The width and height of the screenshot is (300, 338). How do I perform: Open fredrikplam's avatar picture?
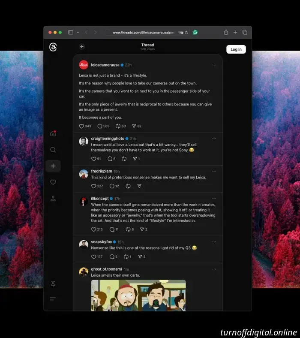[84, 174]
